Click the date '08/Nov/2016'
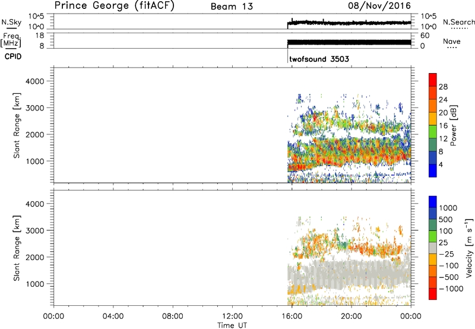Image resolution: width=475 pixels, height=329 pixels. pyautogui.click(x=379, y=5)
